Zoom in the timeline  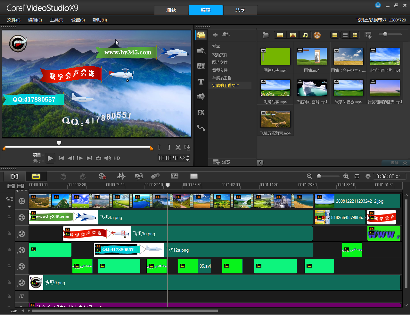click(346, 176)
